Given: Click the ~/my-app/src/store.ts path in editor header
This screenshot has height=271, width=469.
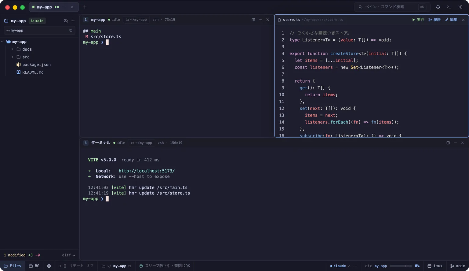Looking at the screenshot, I should (x=322, y=20).
